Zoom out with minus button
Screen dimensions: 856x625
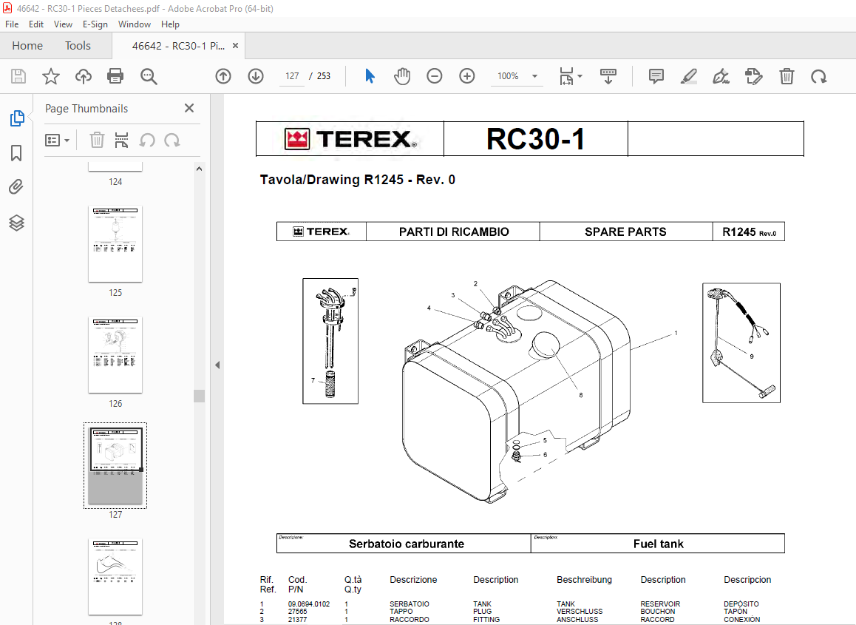435,76
